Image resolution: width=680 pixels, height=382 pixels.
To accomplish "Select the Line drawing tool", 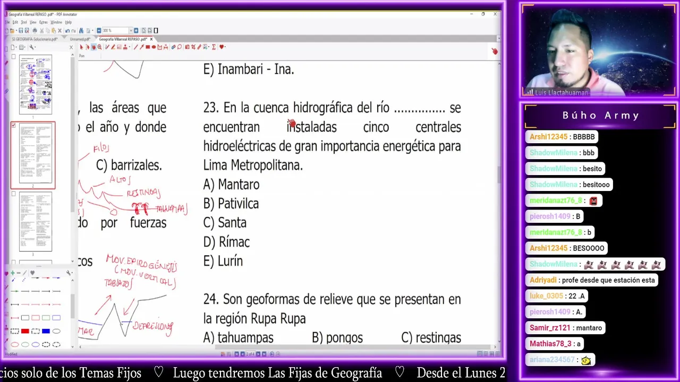I will [x=135, y=47].
